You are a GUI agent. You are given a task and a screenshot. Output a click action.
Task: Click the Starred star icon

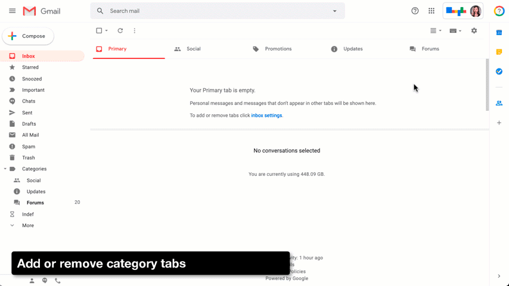(12, 67)
